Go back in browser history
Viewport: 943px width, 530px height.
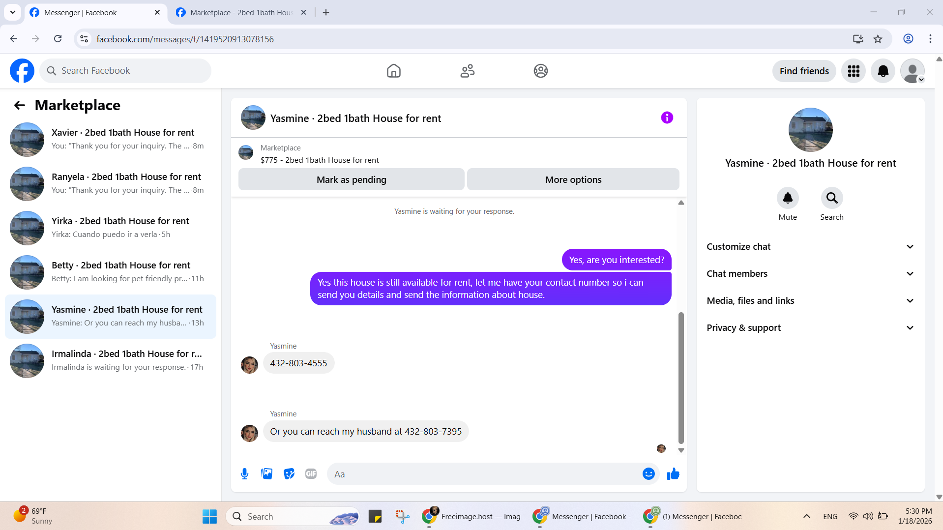click(x=14, y=39)
